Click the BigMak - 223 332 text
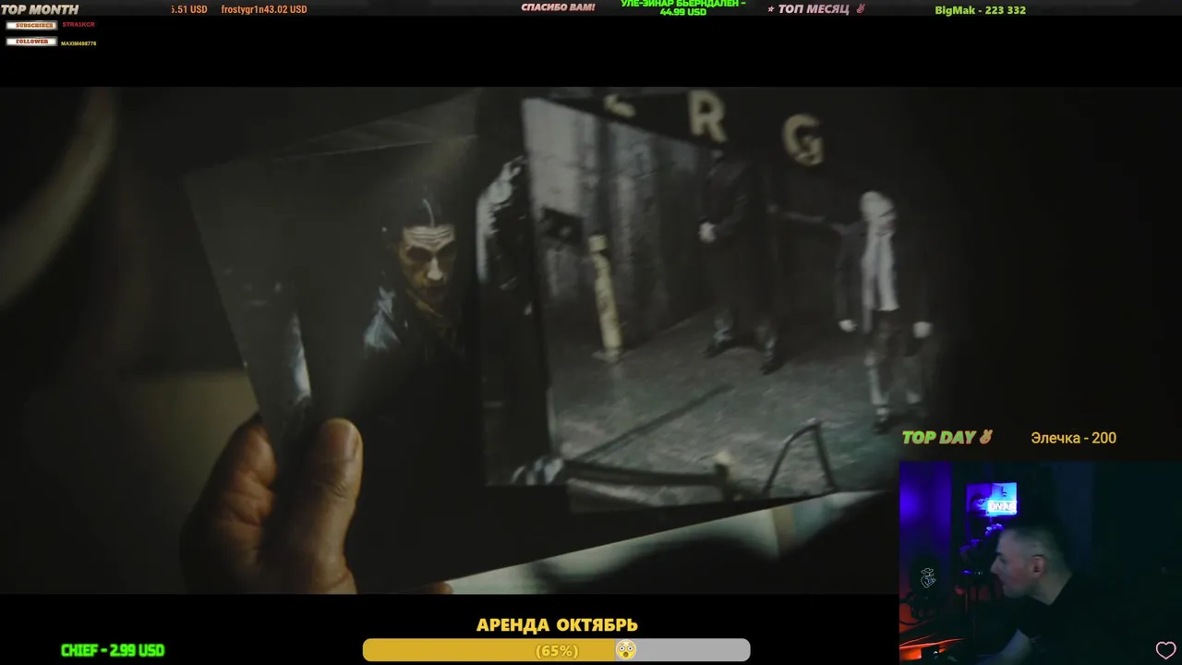This screenshot has height=665, width=1182. pyautogui.click(x=980, y=10)
